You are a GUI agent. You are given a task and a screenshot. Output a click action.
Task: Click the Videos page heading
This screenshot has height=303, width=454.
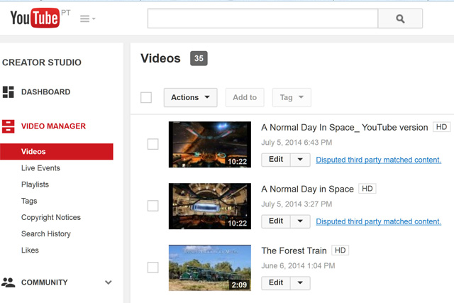click(x=161, y=58)
